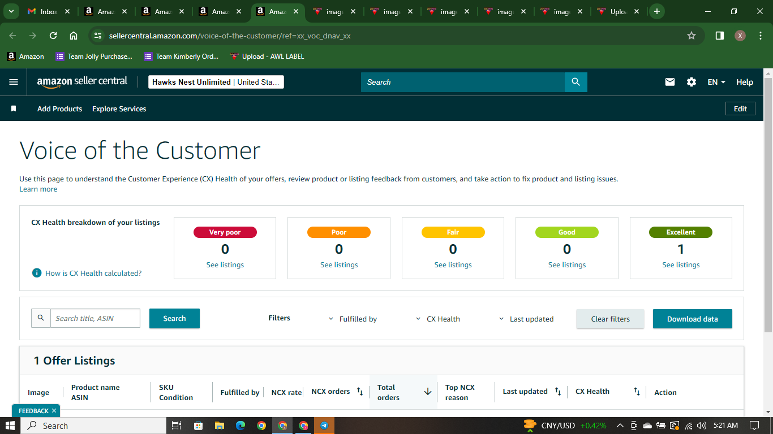Click the browser address bar URL
Viewport: 773px width, 434px height.
230,36
